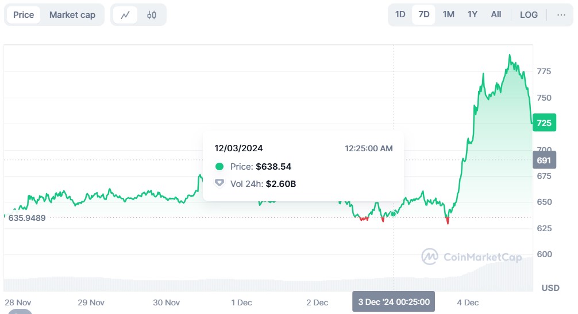Open the three-dot more options menu
This screenshot has height=314, width=578.
coord(561,15)
